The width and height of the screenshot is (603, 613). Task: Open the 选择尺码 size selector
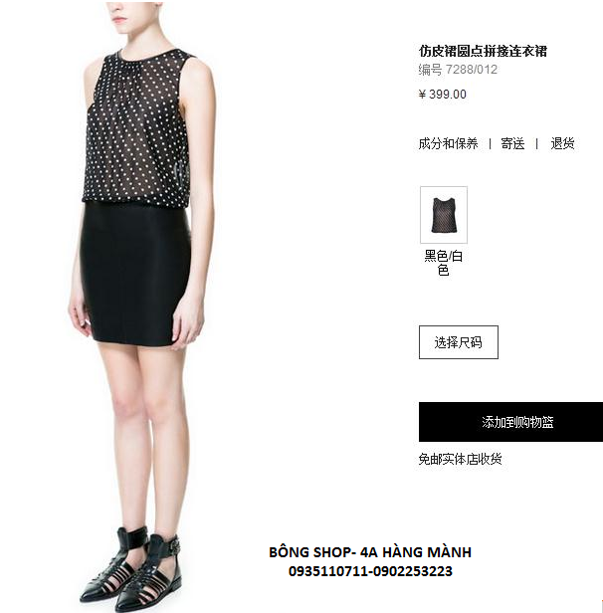tap(459, 342)
